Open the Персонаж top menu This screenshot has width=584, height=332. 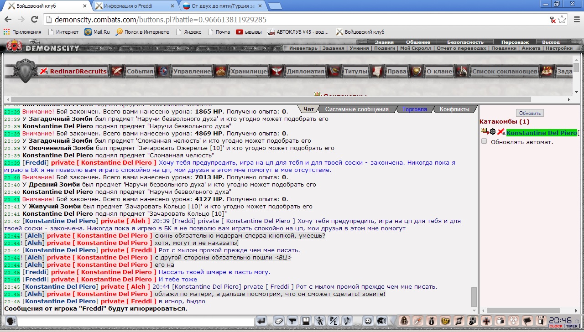pos(515,42)
